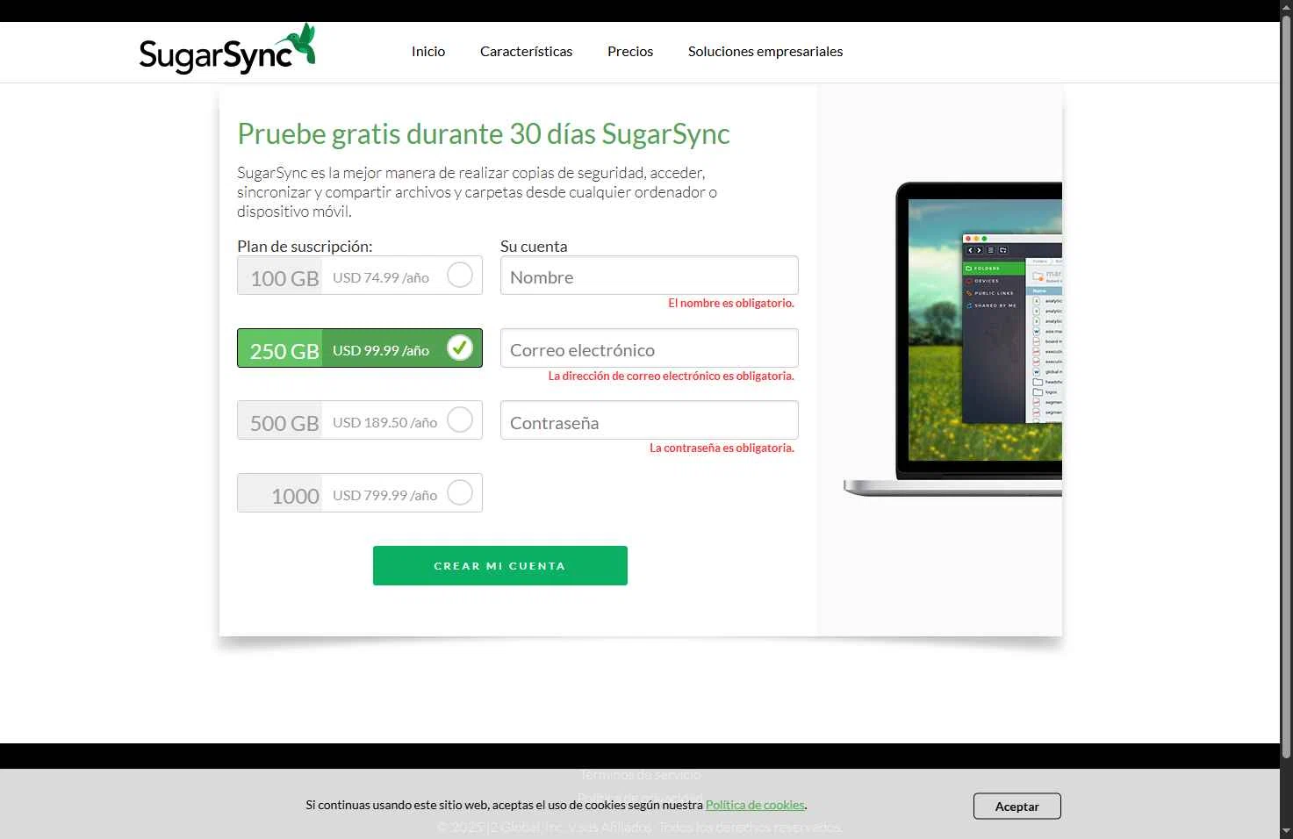1293x839 pixels.
Task: Select the 250 GB checked plan option
Action: pyautogui.click(x=360, y=348)
